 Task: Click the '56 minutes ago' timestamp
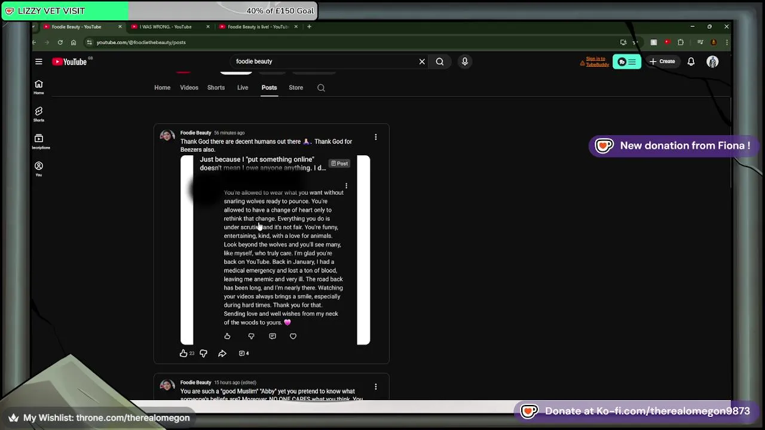pos(229,133)
